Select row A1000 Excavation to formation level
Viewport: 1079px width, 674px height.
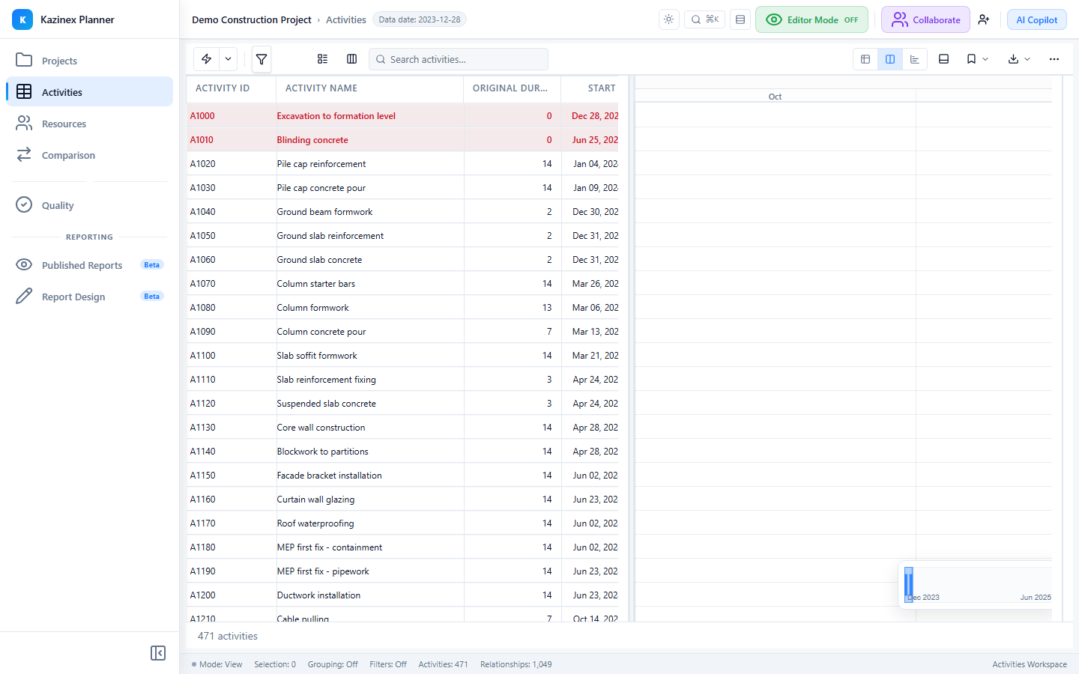point(403,116)
